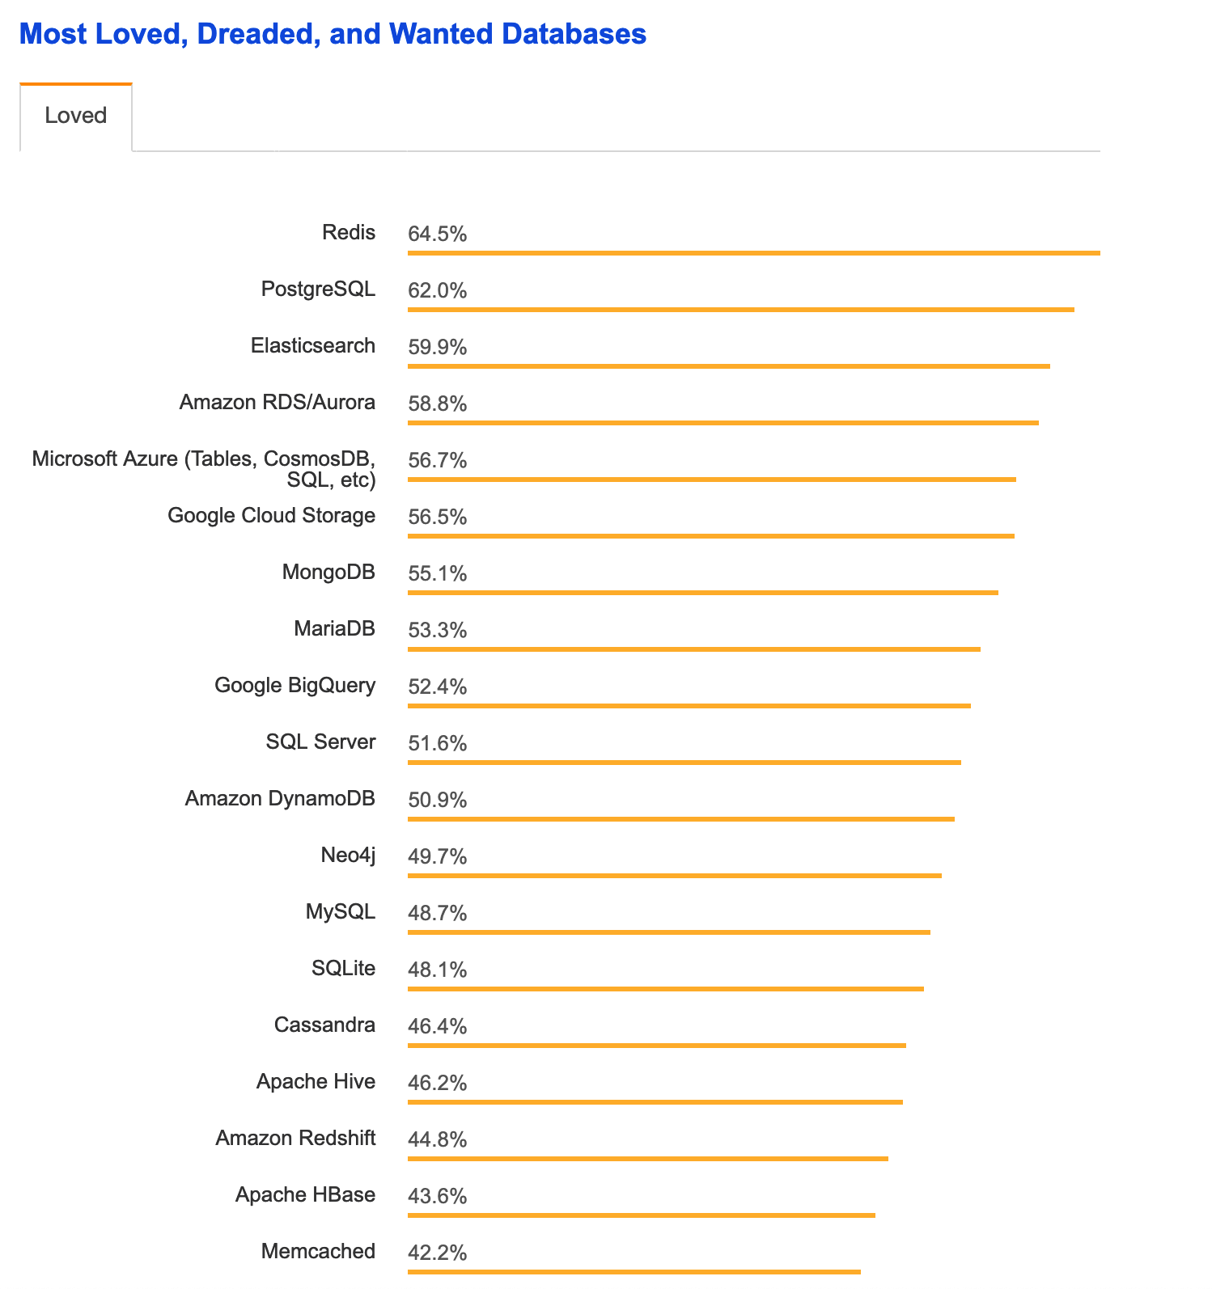Click the Google Cloud Storage orange bar
Viewport: 1212px width, 1289px height.
[x=710, y=536]
